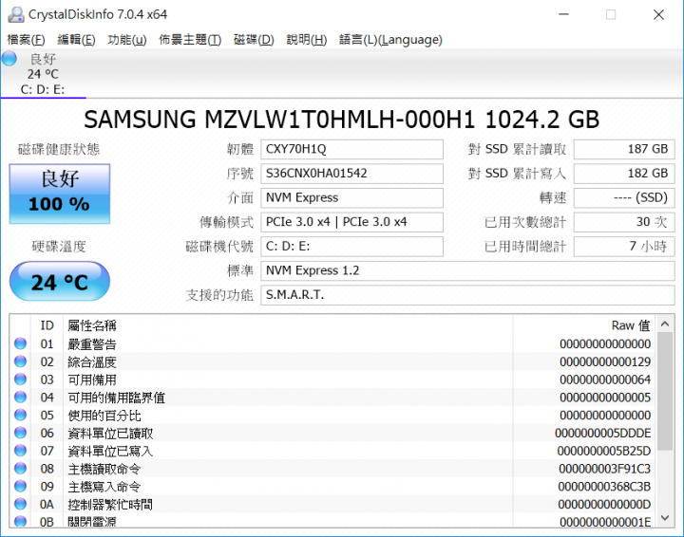Image resolution: width=684 pixels, height=537 pixels.
Task: Click raw value 000000003F91C3
Action: (x=604, y=469)
